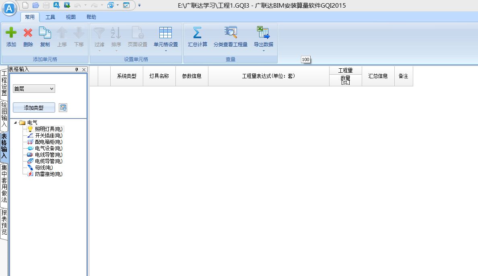Select the 表格输入 vertical tab
The height and width of the screenshot is (276, 478).
4,146
